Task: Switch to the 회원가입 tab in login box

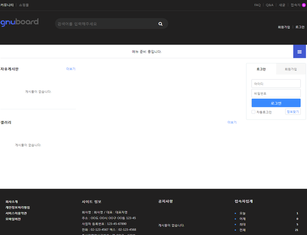Action: [291, 69]
